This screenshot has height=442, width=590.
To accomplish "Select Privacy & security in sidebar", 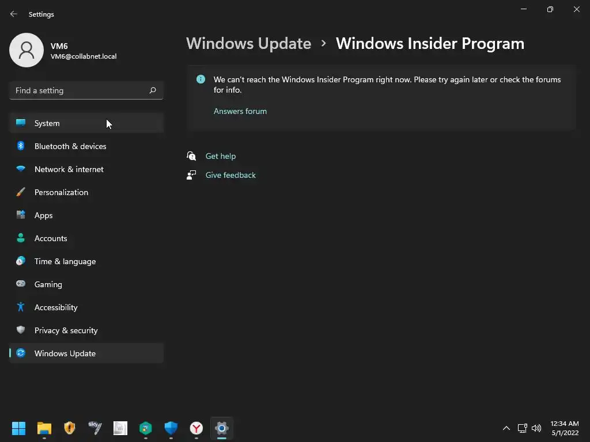I will [86, 330].
